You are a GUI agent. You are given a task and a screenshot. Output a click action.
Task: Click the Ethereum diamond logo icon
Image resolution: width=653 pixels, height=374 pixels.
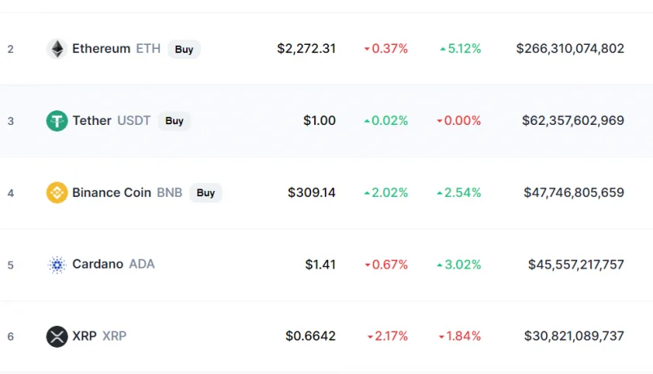pos(57,49)
